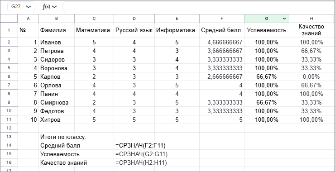Select the 'Итоги по классу:' cell
This screenshot has width=335, height=172.
(57, 137)
